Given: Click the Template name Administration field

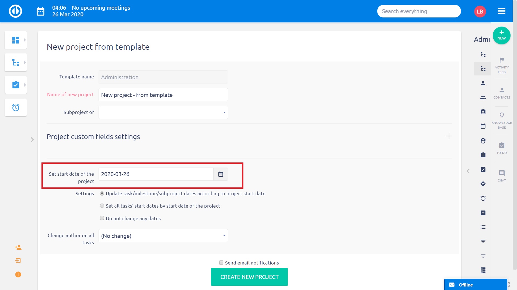Looking at the screenshot, I should point(163,77).
